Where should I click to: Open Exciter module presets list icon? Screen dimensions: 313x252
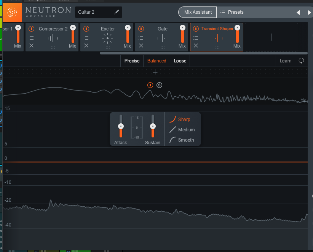[86, 38]
